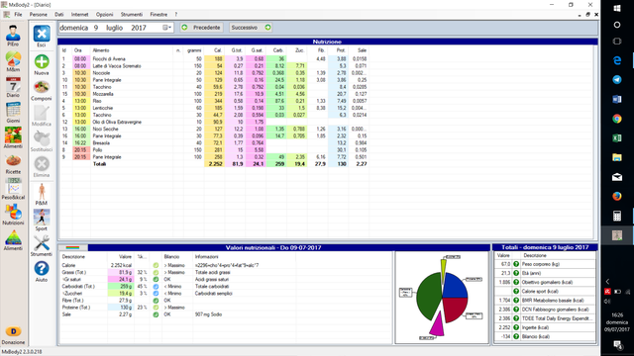The image size is (634, 356).
Task: Open Calculator from the Windows taskbar
Action: coord(617,216)
